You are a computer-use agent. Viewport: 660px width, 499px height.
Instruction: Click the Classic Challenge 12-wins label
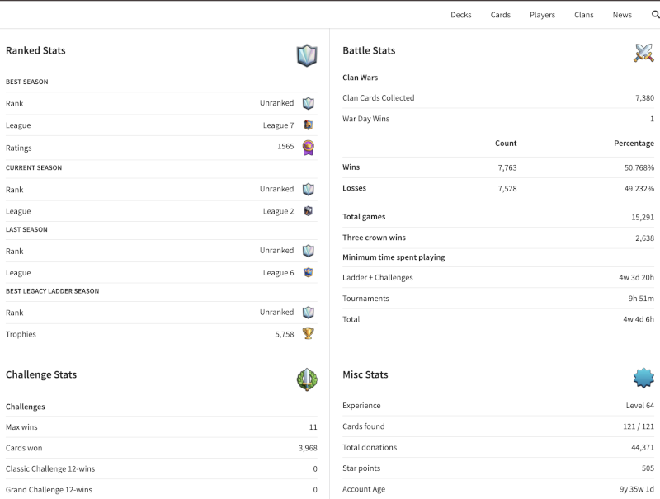click(50, 468)
